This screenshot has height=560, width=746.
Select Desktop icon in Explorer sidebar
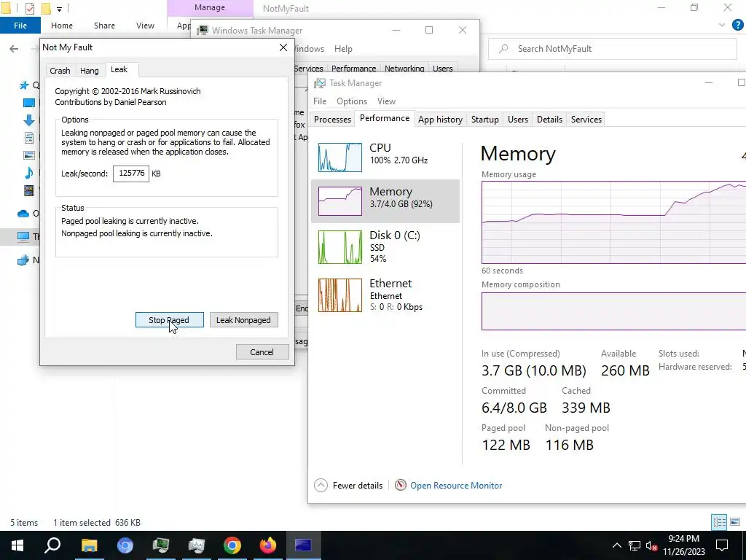click(29, 102)
